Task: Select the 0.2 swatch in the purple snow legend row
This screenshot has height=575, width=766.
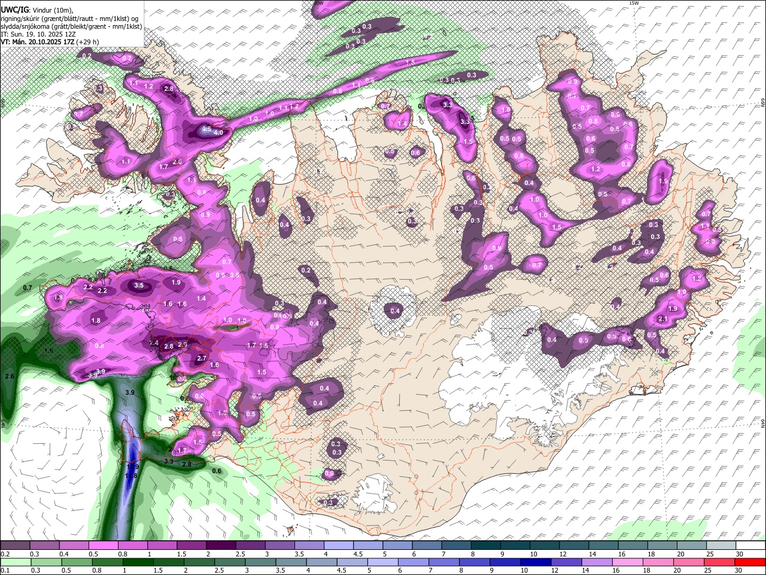Action: pos(15,546)
